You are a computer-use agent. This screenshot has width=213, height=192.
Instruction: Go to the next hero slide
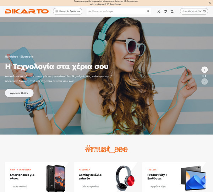pyautogui.click(x=204, y=70)
